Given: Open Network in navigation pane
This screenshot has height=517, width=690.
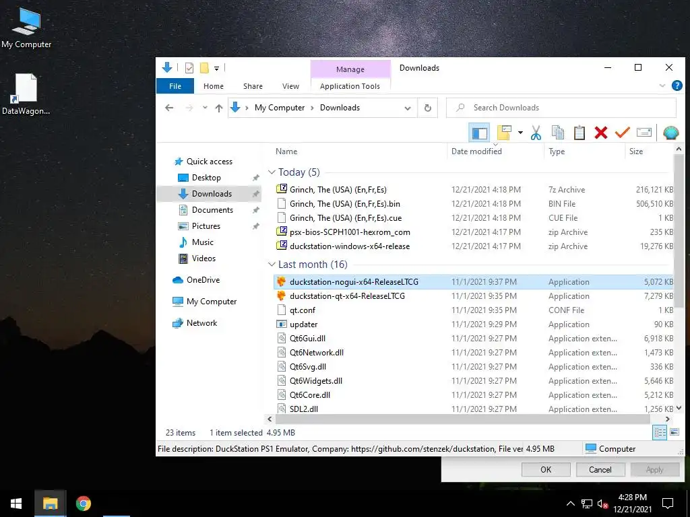Looking at the screenshot, I should coord(201,323).
